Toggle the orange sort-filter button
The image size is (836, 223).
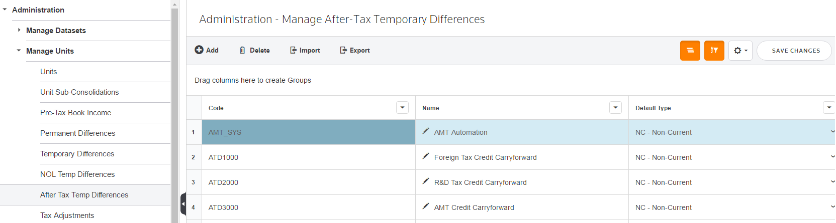click(x=714, y=51)
